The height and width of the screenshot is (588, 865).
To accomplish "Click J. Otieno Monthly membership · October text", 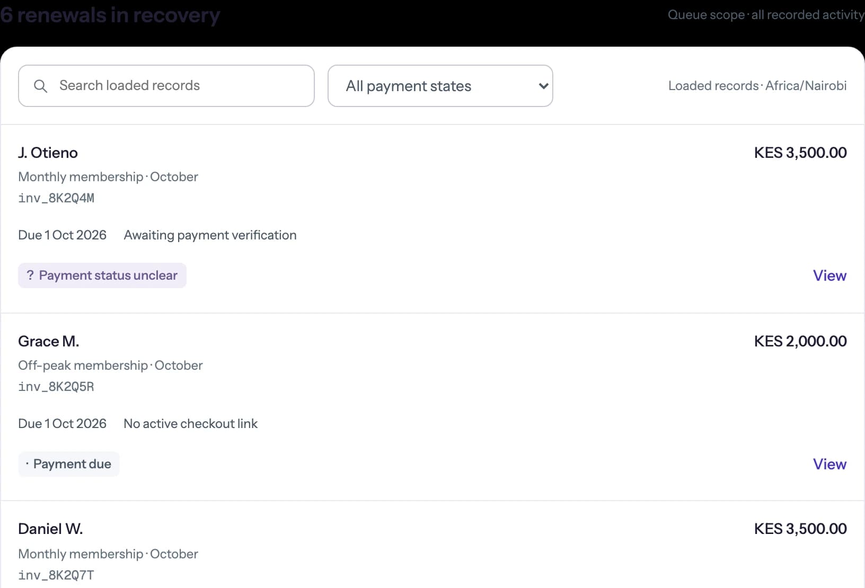I will 108,177.
